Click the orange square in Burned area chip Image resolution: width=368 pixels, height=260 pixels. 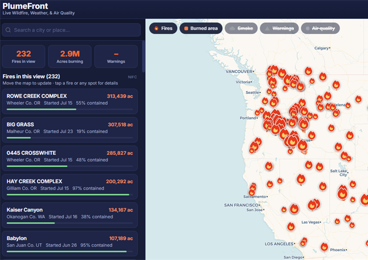(x=186, y=29)
